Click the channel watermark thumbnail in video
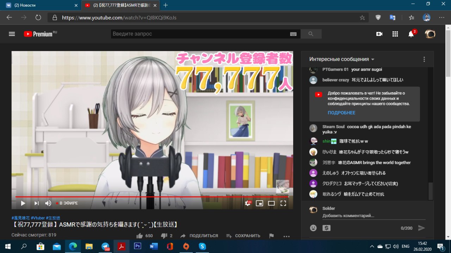The width and height of the screenshot is (451, 253). pyautogui.click(x=283, y=186)
